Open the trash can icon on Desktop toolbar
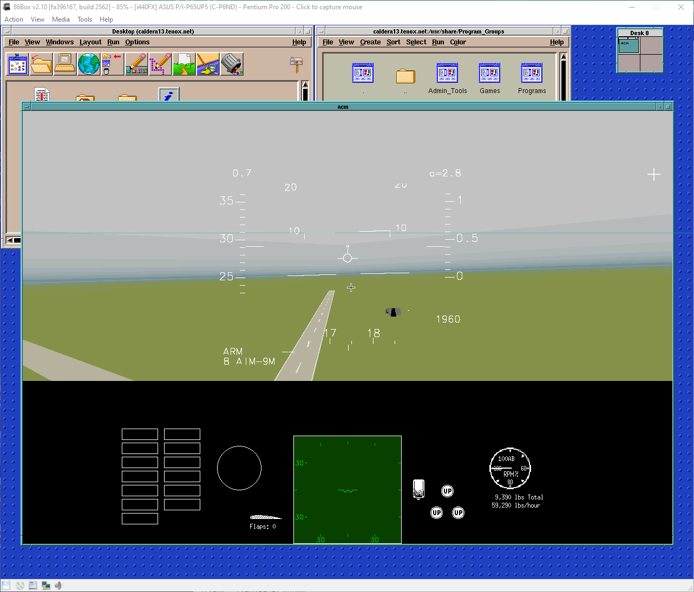694x592 pixels. (232, 63)
